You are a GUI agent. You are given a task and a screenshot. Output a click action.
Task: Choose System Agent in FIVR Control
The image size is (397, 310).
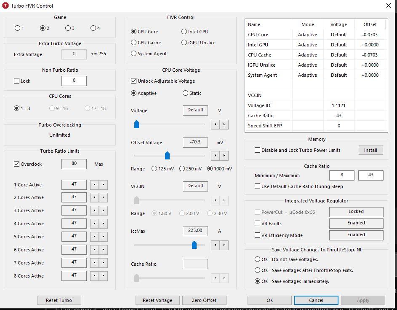click(149, 54)
